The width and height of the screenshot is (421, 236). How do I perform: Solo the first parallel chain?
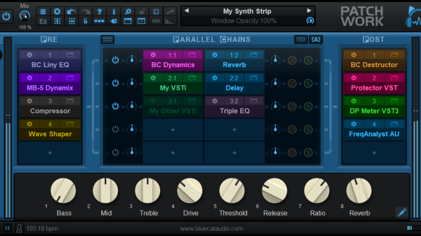point(308,60)
